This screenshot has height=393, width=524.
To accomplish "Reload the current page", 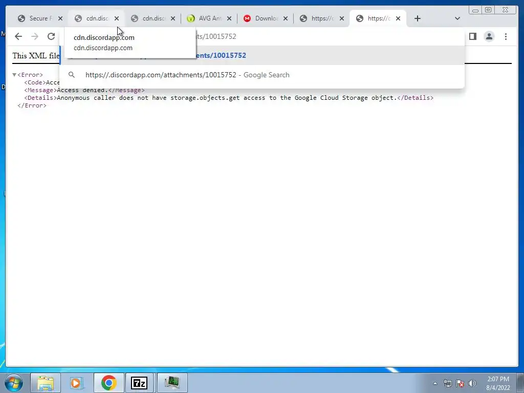I will (51, 36).
